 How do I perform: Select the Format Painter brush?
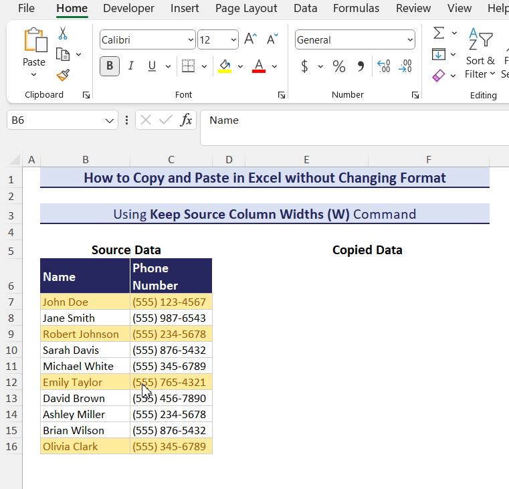(x=63, y=76)
